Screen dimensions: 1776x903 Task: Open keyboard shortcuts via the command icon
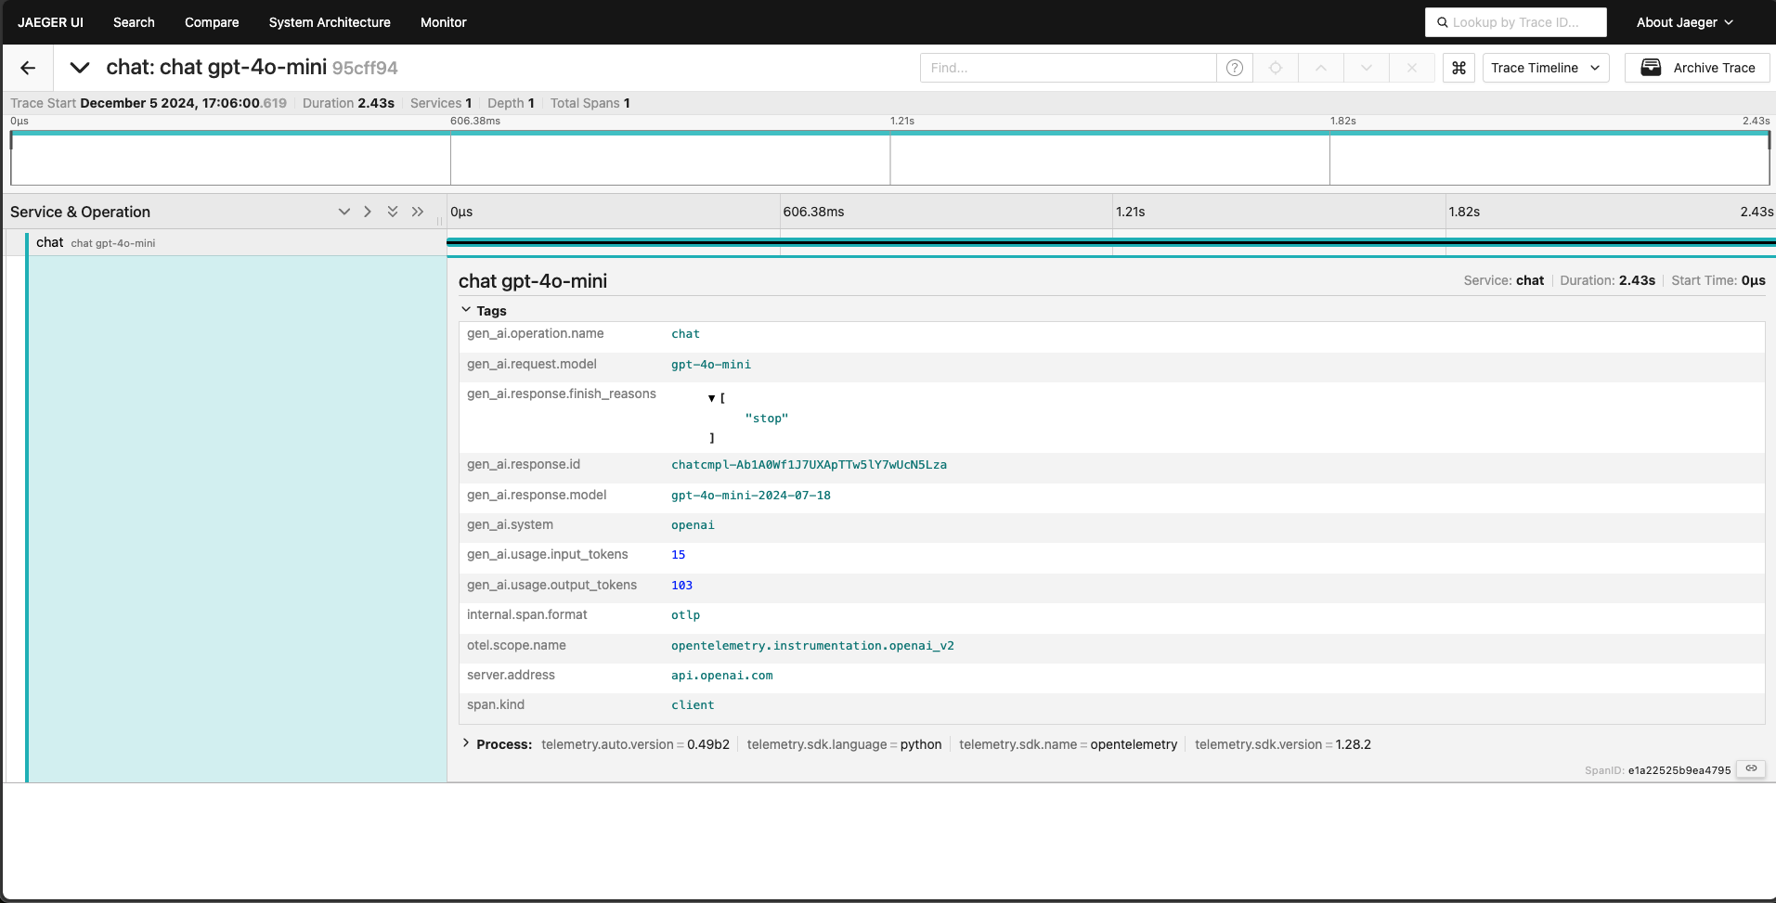click(x=1458, y=67)
